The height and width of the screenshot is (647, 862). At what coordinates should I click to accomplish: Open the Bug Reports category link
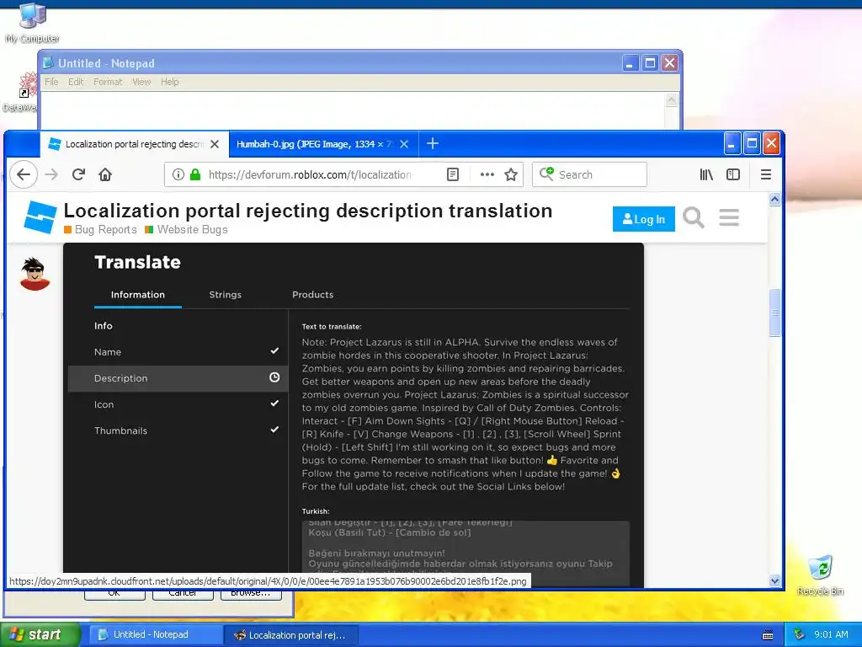point(101,229)
